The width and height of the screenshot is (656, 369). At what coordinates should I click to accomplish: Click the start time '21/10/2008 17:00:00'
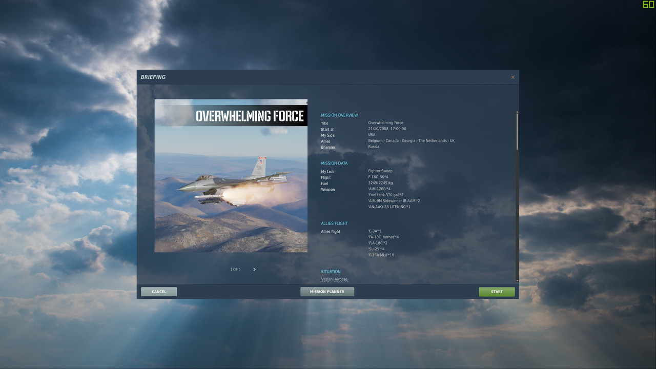[x=387, y=129]
